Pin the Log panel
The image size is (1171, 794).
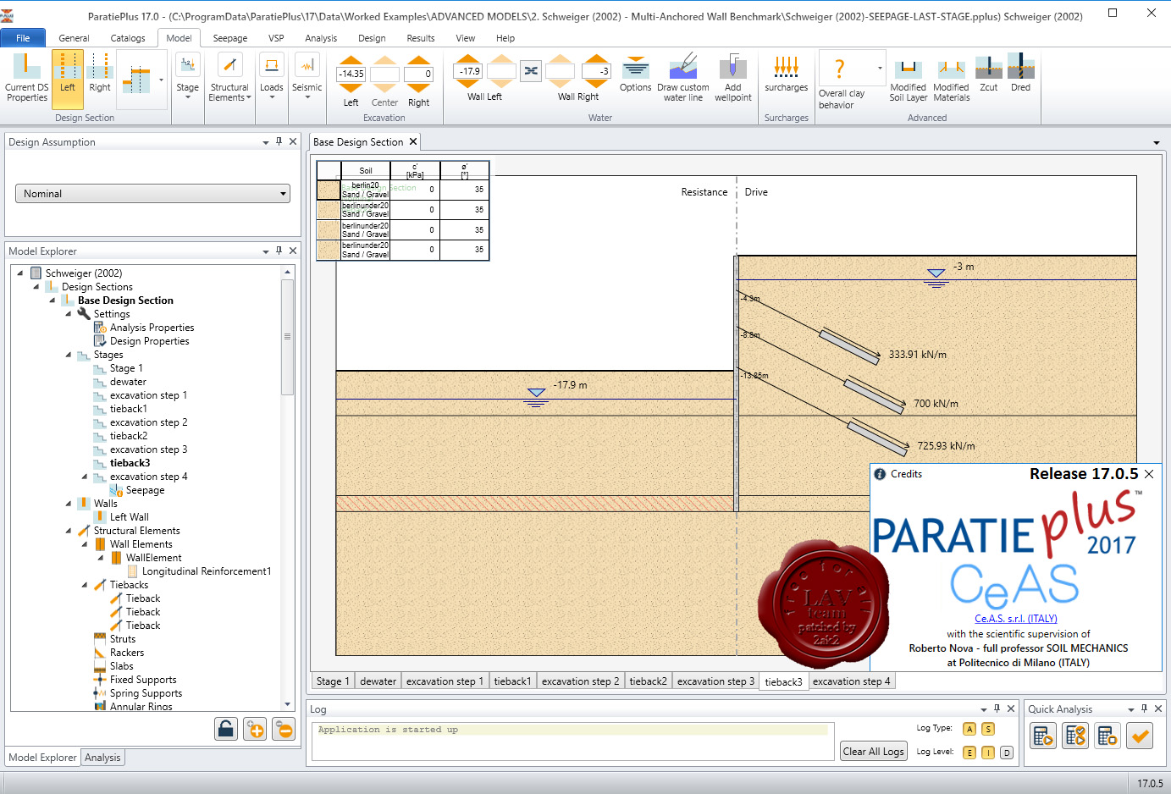997,709
